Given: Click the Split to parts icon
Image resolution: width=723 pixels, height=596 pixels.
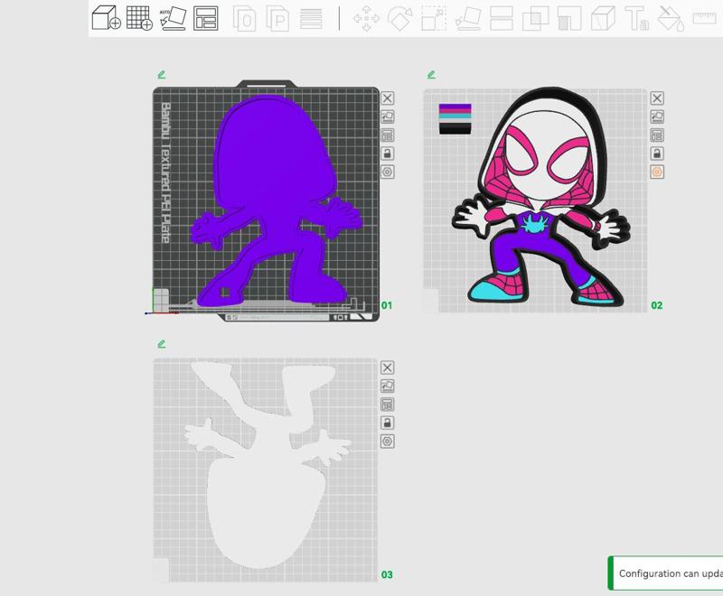Looking at the screenshot, I should tap(278, 19).
